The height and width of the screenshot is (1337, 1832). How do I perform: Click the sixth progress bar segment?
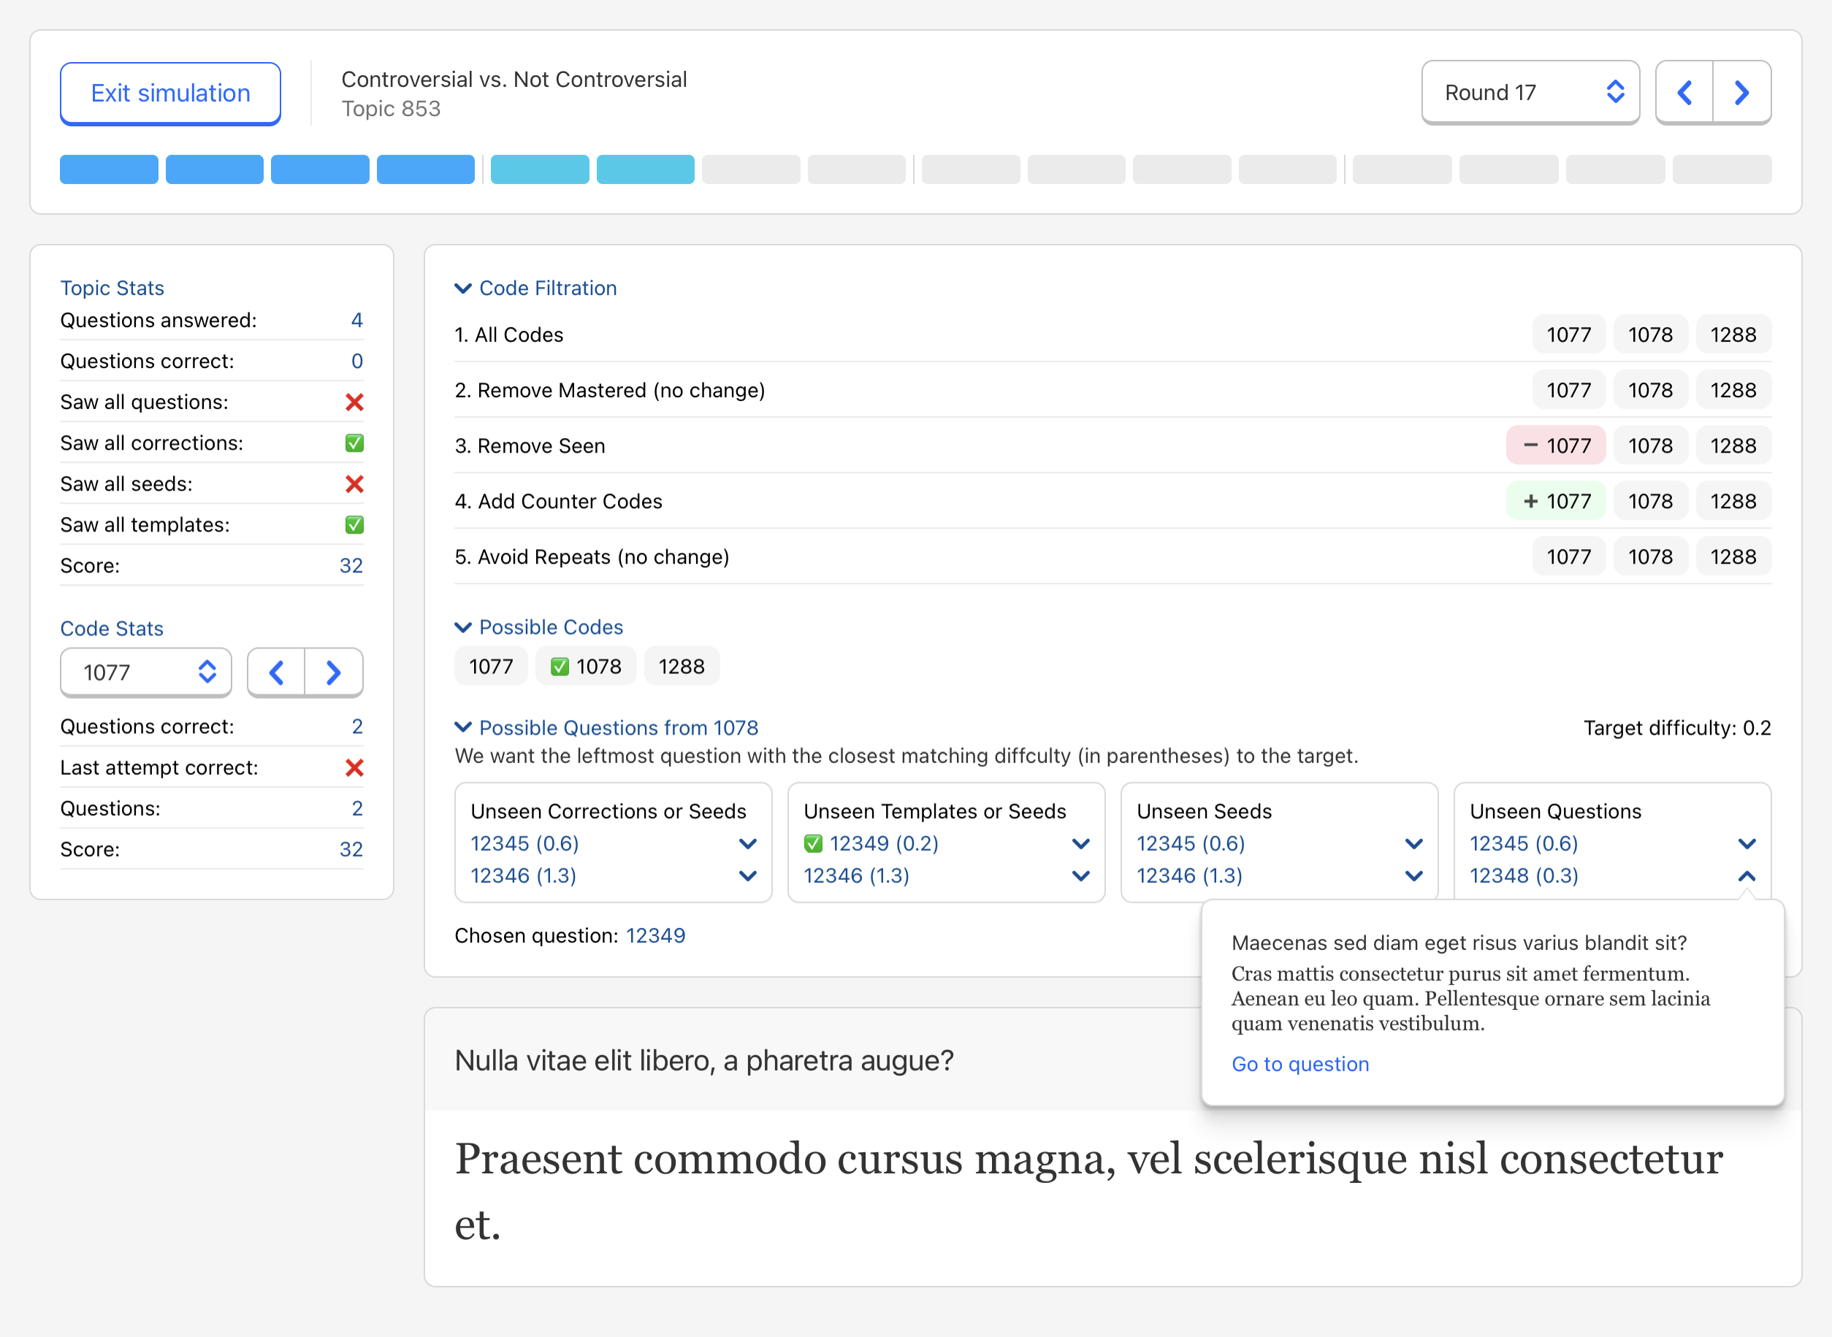pos(645,170)
